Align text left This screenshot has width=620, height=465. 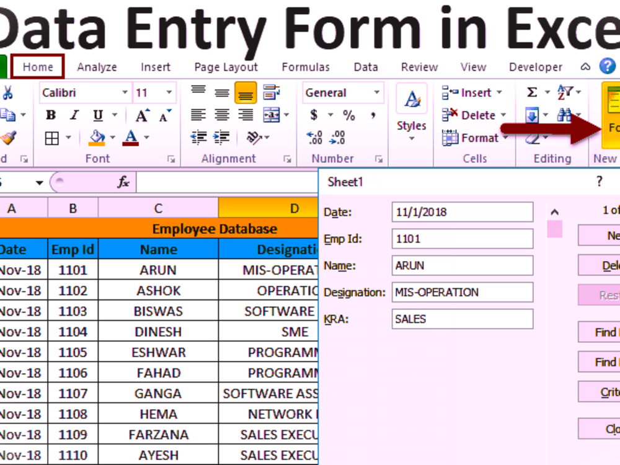coord(198,115)
